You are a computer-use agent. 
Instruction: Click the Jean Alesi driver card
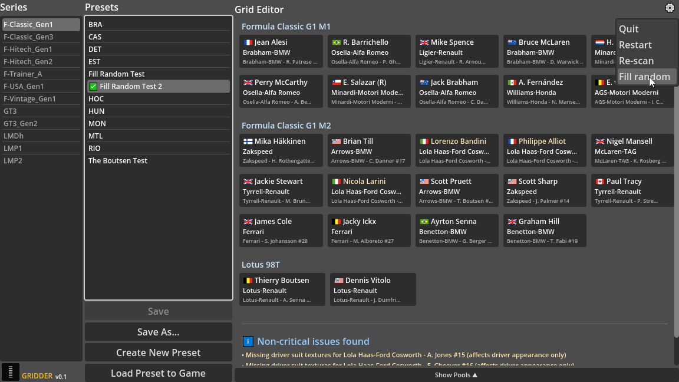point(281,51)
